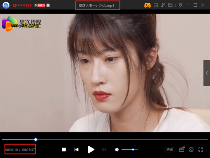This screenshot has height=158, width=210.
Task: Click the account name 13******796
Action: (x=22, y=5)
